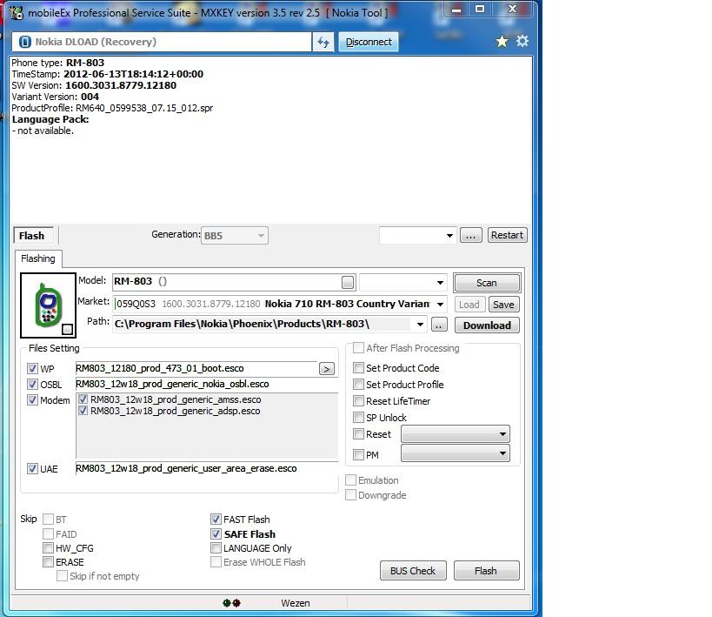Viewport: 712px width, 617px height.
Task: Click the app icon in the title bar
Action: coord(17,13)
